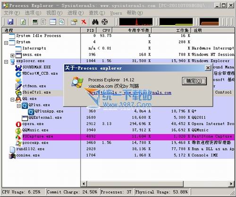Image resolution: width=236 pixels, height=197 pixels.
Task: Collapse the QPlus.exe tree node
Action: [18, 106]
